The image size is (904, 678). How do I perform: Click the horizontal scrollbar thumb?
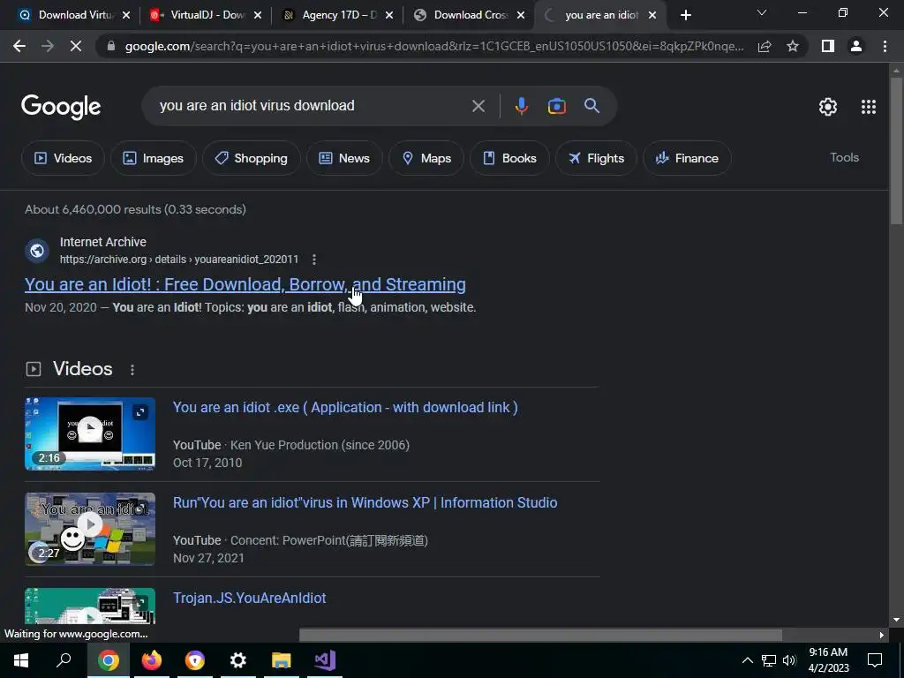(540, 635)
